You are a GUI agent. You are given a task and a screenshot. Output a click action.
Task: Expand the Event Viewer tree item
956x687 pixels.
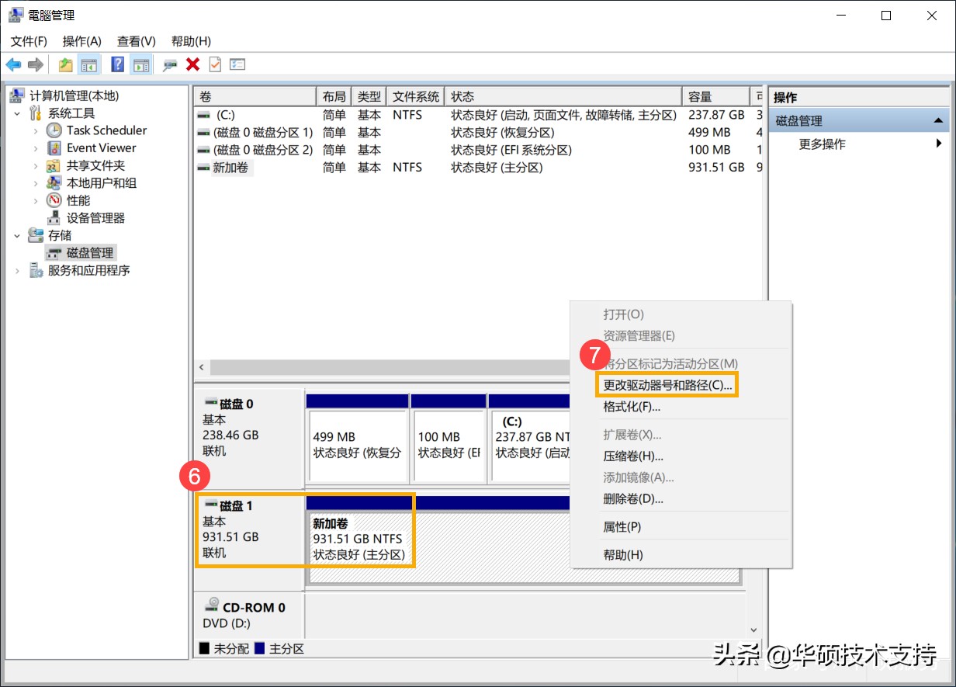pyautogui.click(x=34, y=147)
